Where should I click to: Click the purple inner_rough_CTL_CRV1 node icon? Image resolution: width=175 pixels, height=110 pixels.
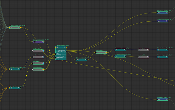tap(35, 42)
